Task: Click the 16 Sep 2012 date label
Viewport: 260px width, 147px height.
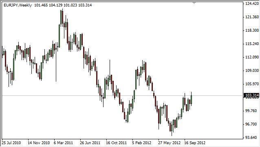Action: click(x=195, y=143)
